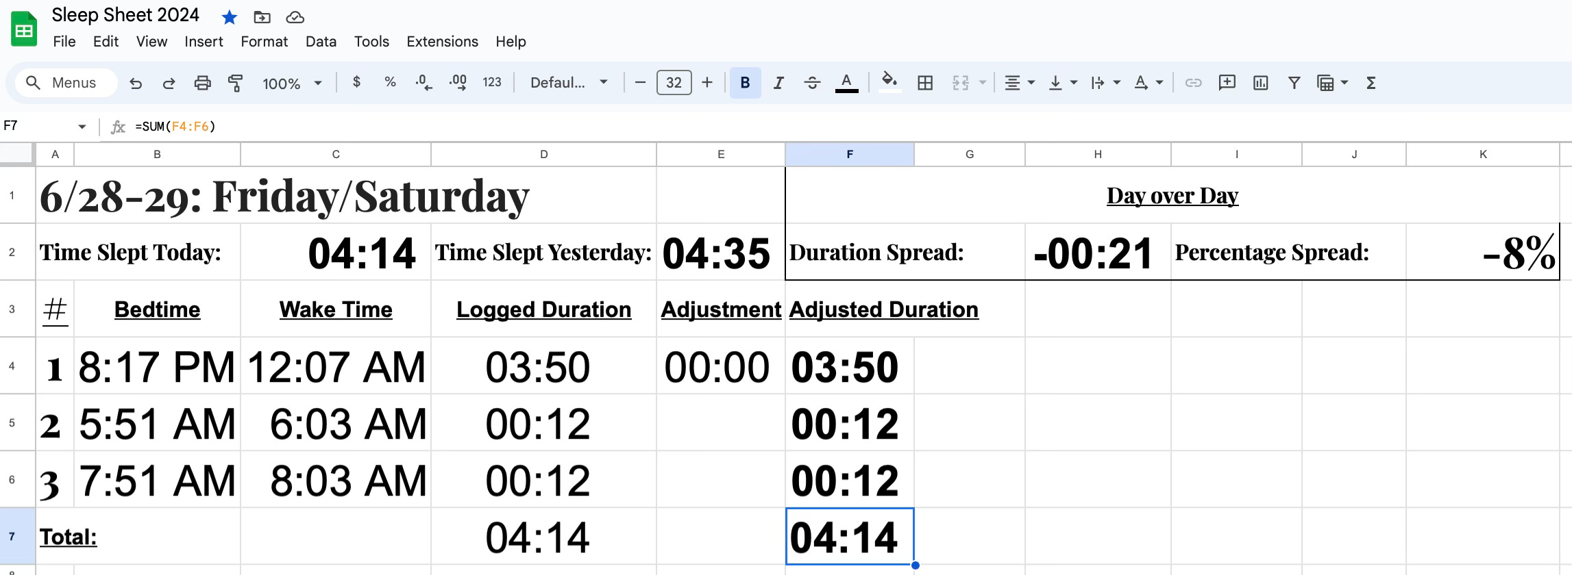Screen dimensions: 1572x575
Task: Open text rotation dropdown
Action: tap(1149, 83)
